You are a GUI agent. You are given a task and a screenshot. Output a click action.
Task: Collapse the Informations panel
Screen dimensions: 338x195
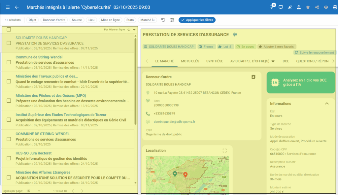(327, 104)
